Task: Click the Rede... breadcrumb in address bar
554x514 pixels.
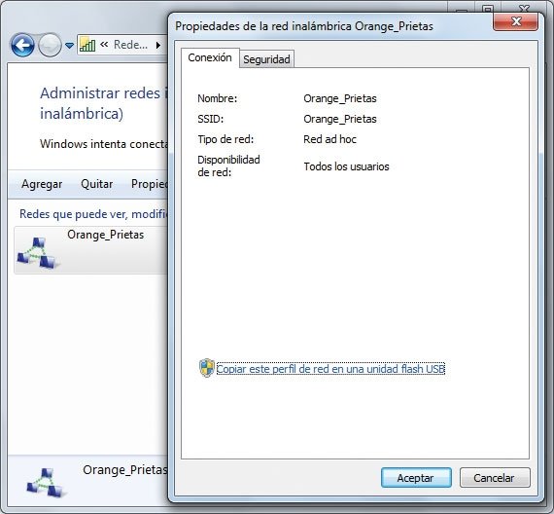Action: coord(130,45)
